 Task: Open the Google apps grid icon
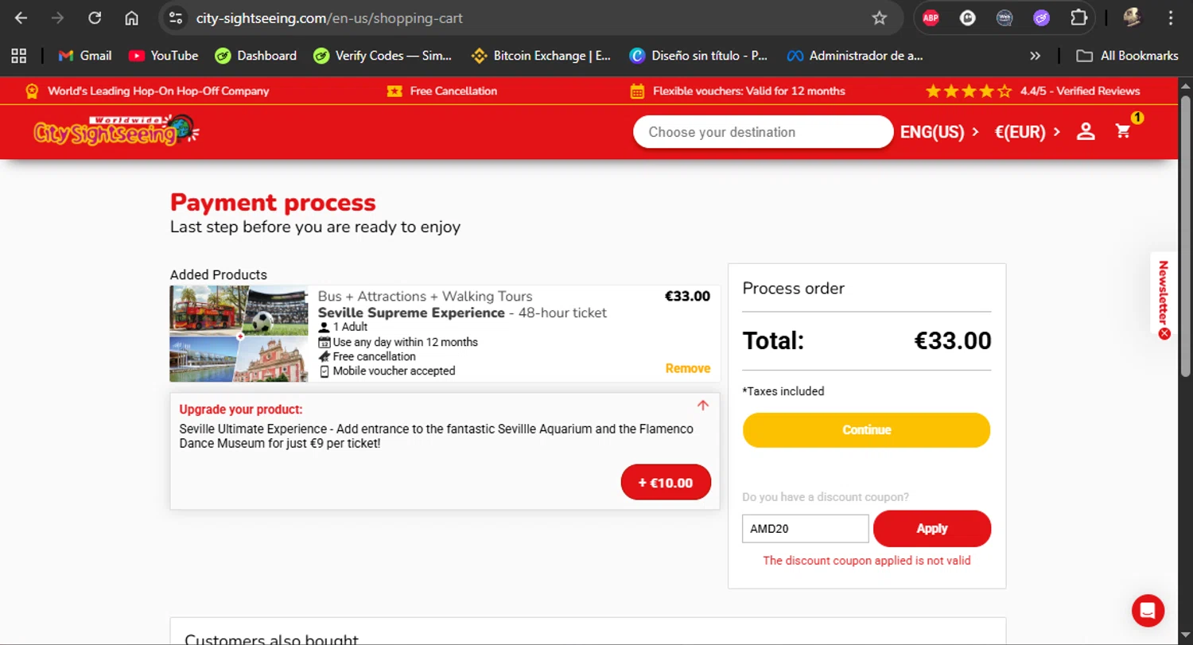point(19,56)
